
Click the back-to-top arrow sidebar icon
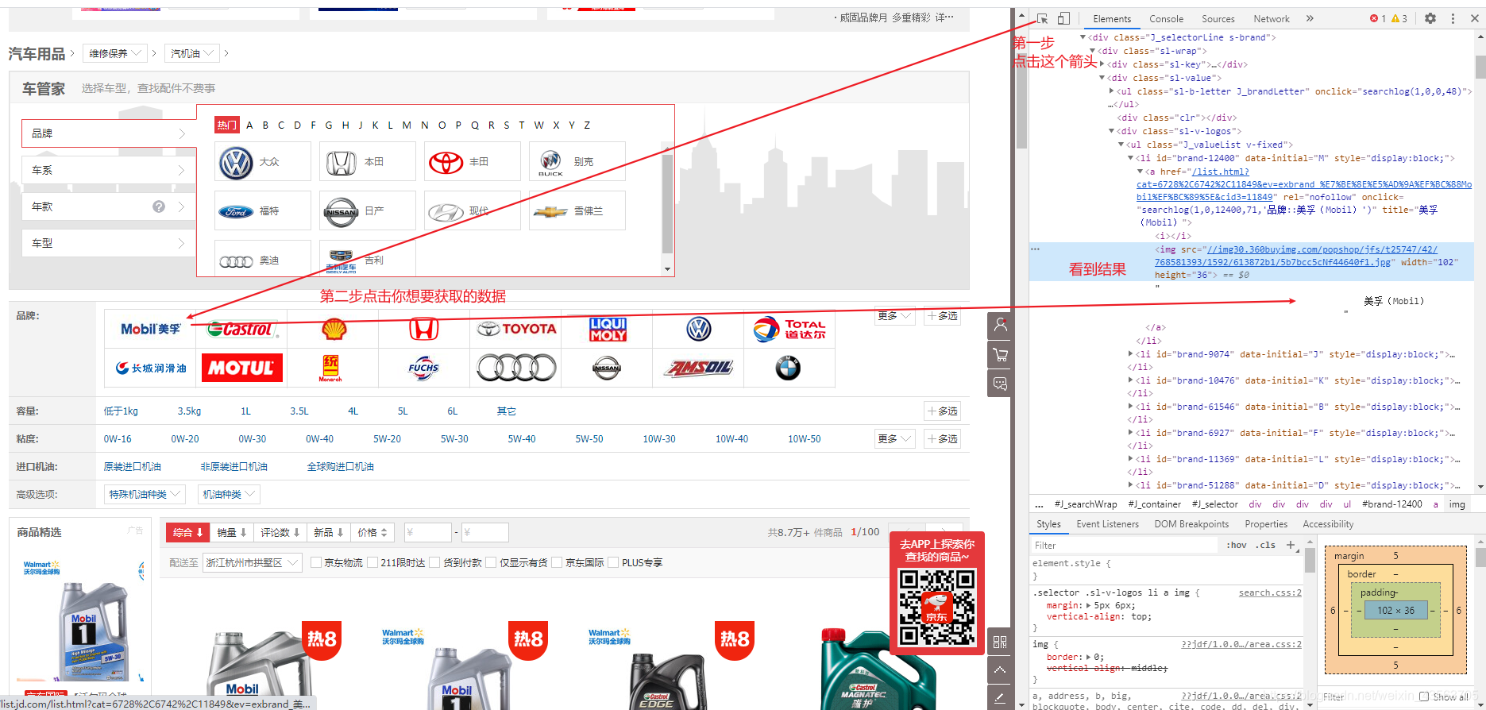1000,670
